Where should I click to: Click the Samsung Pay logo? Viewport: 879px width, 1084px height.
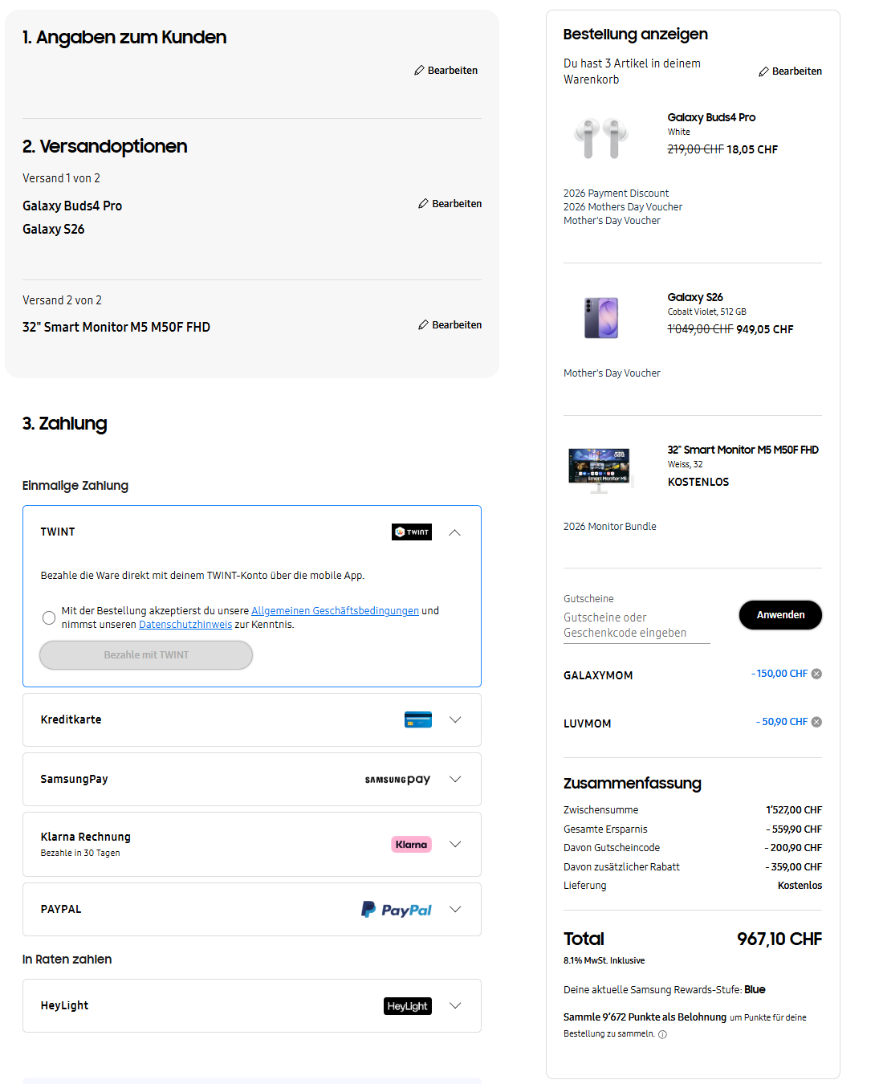coord(398,780)
